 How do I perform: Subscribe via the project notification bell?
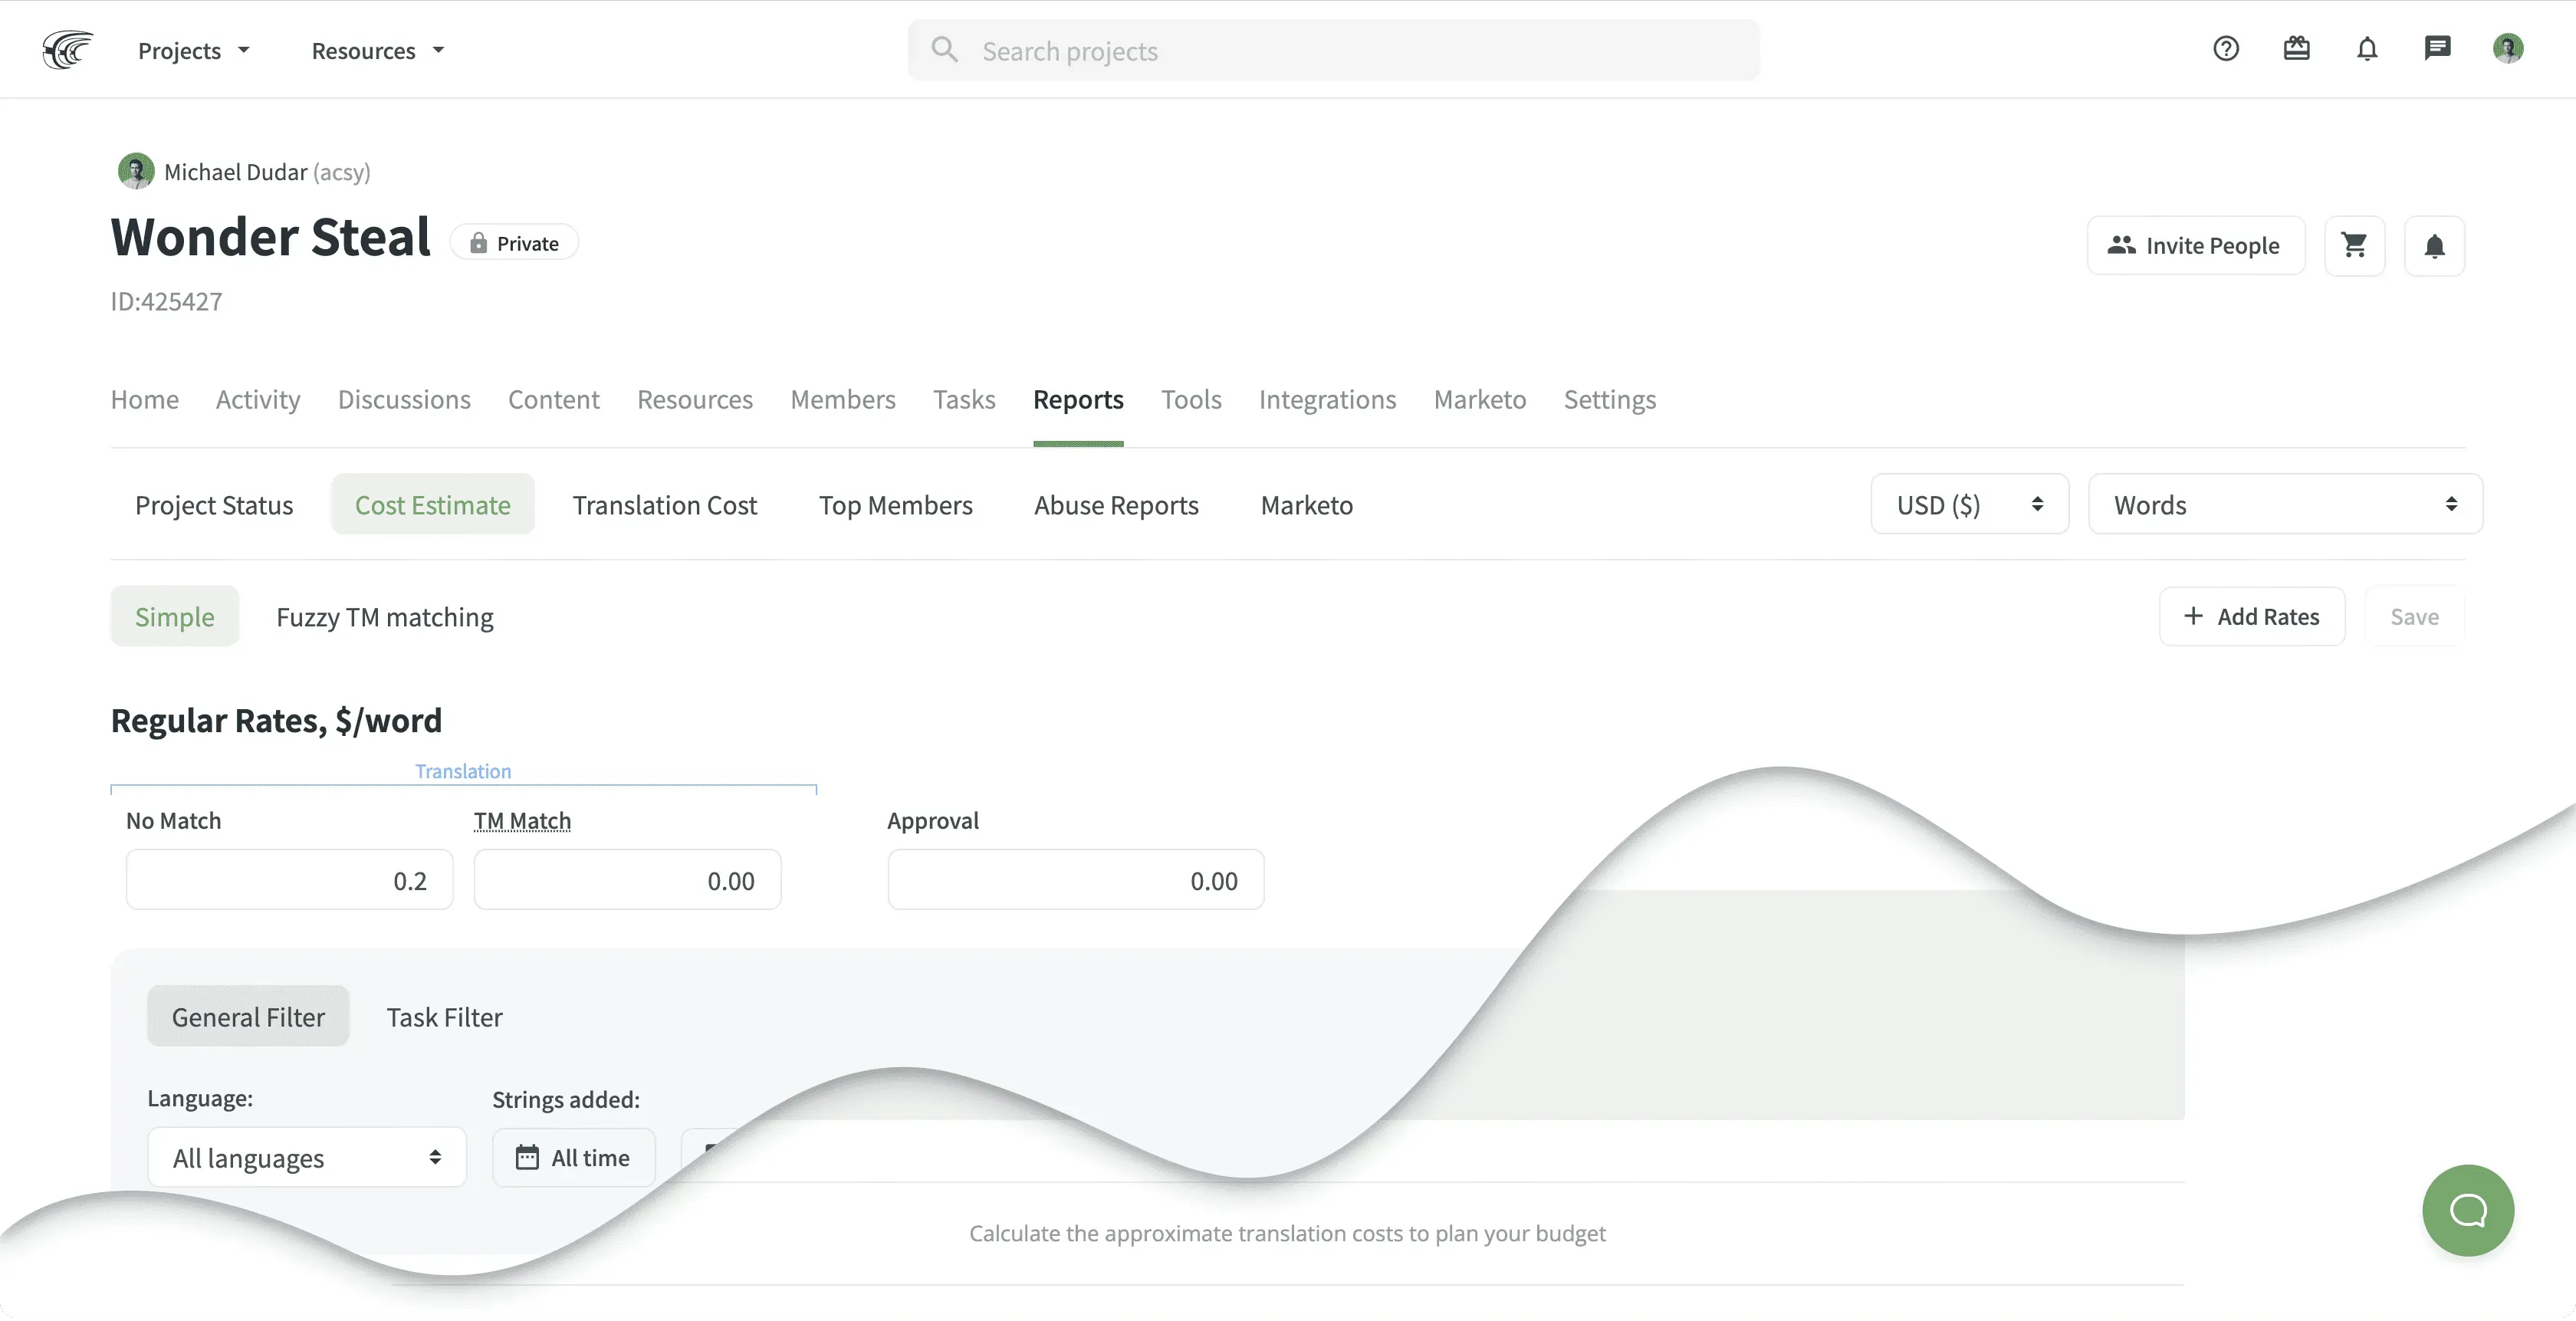pyautogui.click(x=2435, y=245)
